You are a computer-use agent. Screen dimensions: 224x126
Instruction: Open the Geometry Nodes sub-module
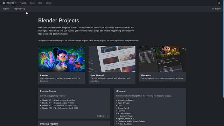[x=126, y=116]
